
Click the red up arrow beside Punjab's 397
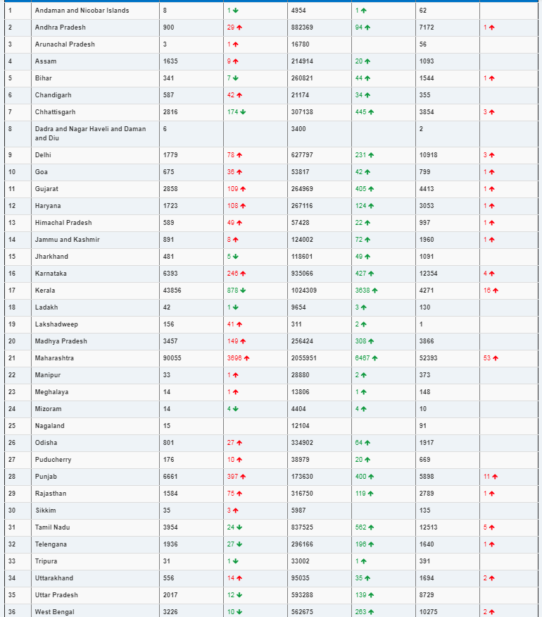[243, 477]
